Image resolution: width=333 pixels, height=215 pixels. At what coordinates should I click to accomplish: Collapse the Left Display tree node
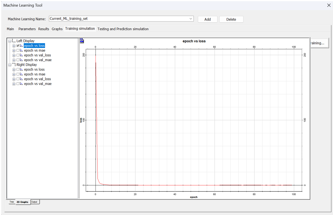(x=10, y=41)
